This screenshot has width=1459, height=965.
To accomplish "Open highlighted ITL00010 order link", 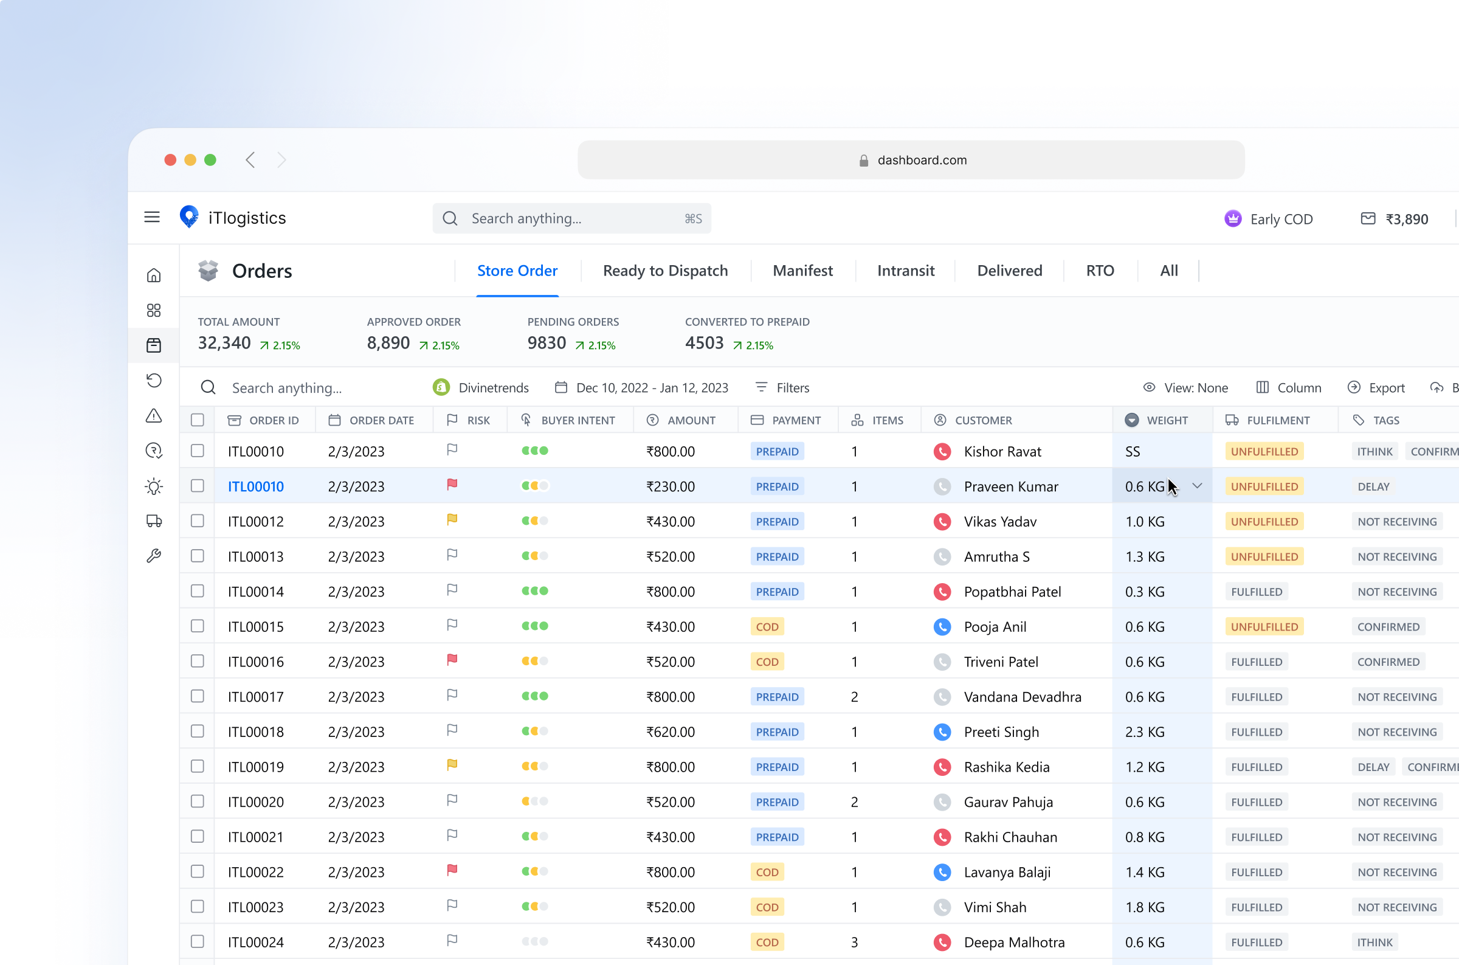I will (x=256, y=487).
